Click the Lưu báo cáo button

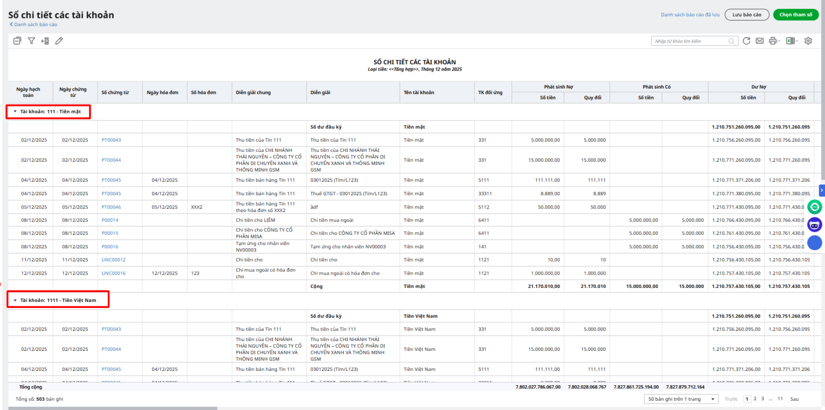coord(747,15)
